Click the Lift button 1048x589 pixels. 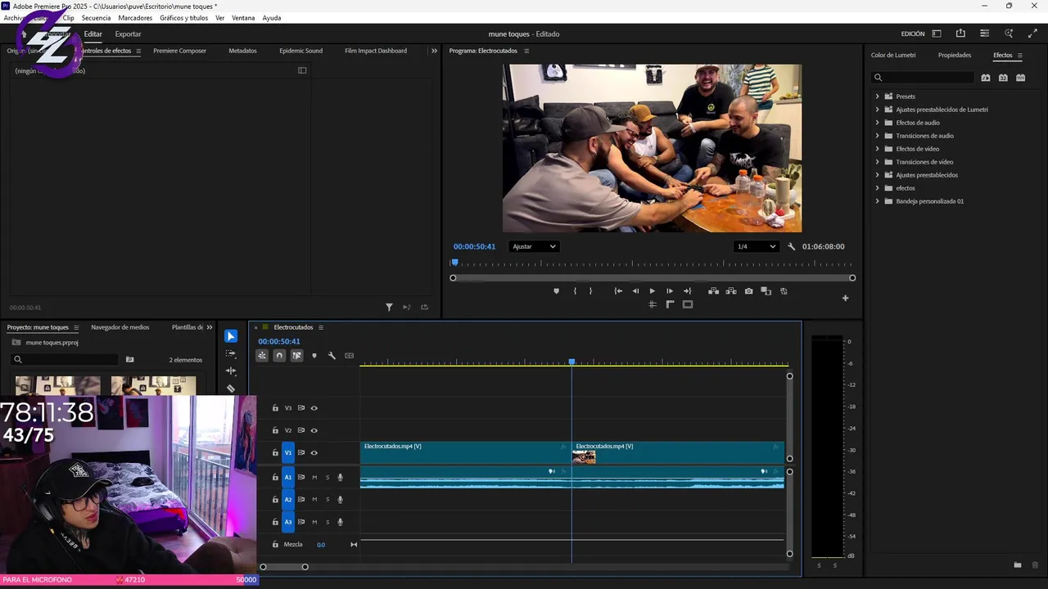[714, 291]
